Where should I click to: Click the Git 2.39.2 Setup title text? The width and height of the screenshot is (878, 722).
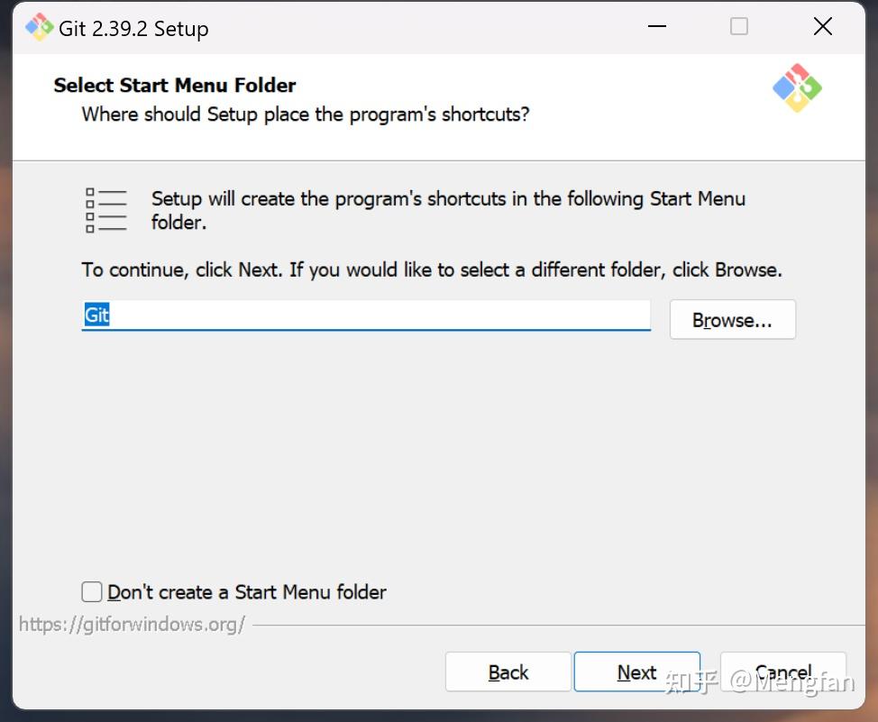pos(133,29)
